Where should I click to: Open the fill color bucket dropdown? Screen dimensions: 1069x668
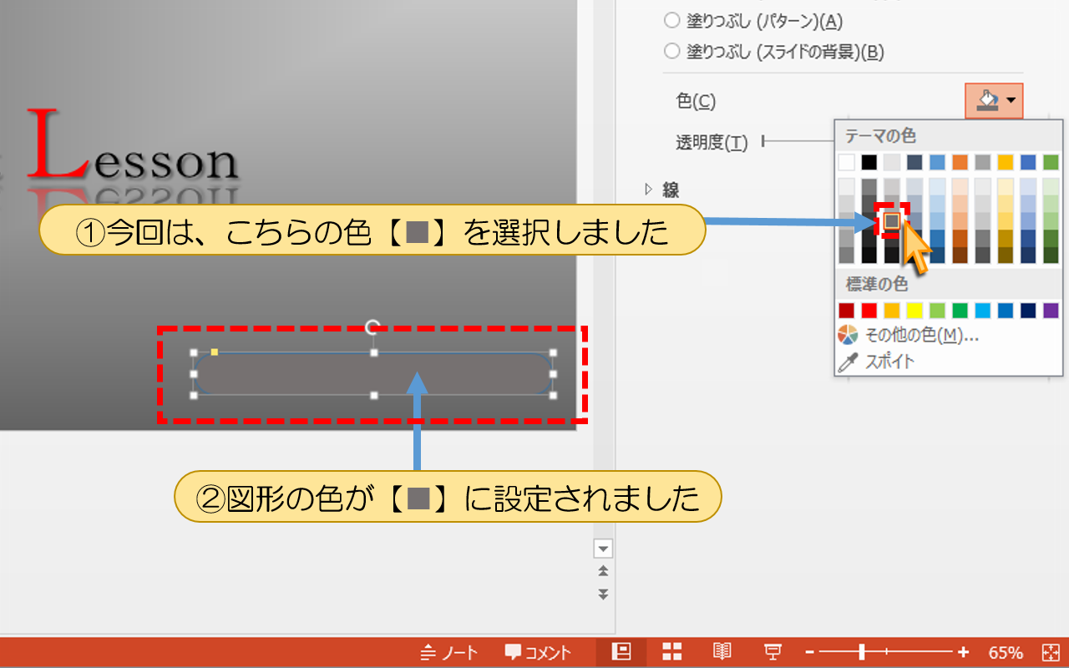(994, 101)
